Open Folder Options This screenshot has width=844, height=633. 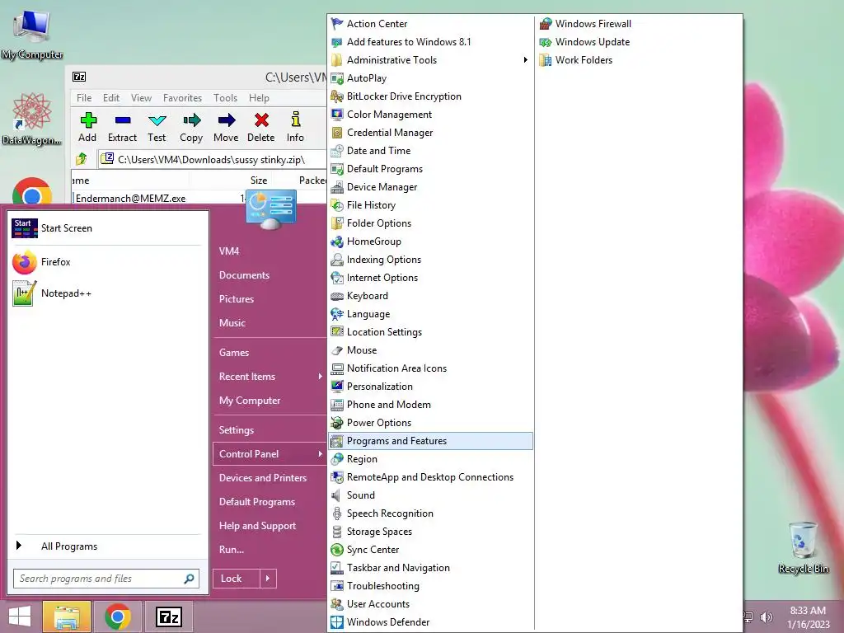430,223
